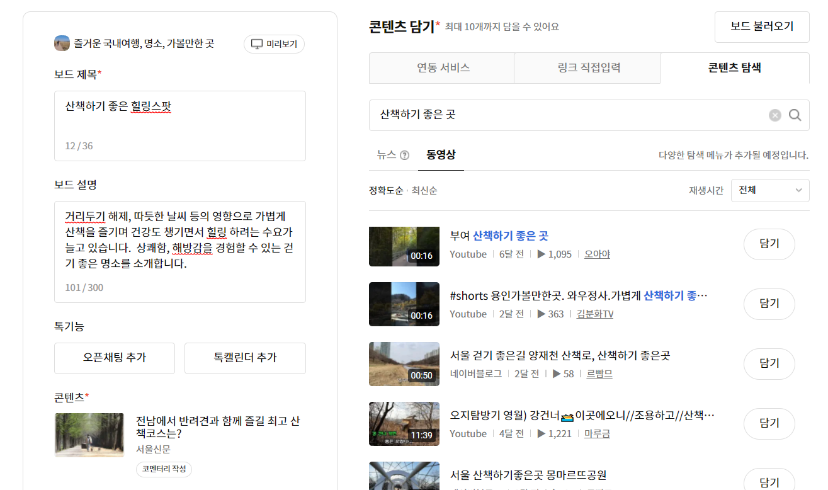Screen dimensions: 828x490
Task: Clear the search field with X icon
Action: 775,115
